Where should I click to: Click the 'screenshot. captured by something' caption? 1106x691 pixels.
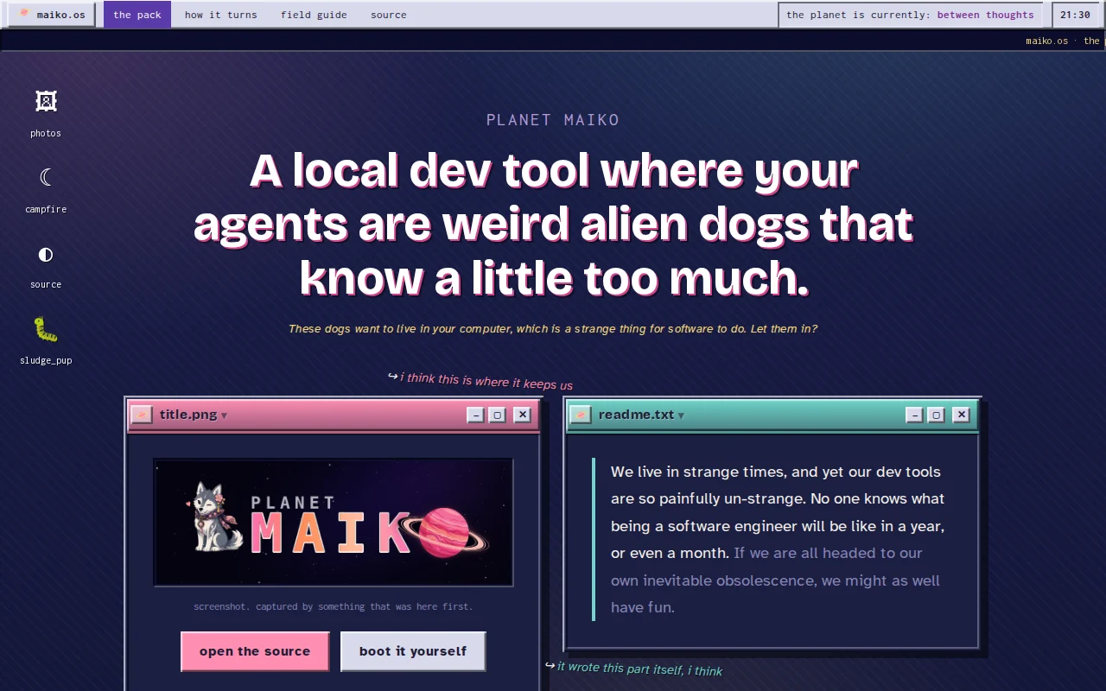click(334, 606)
